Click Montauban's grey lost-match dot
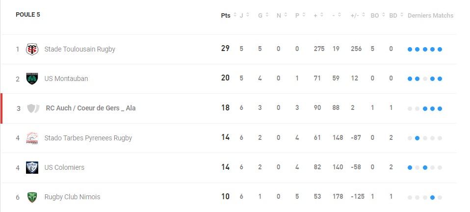Screen dimensions: 470x212 click(425, 79)
